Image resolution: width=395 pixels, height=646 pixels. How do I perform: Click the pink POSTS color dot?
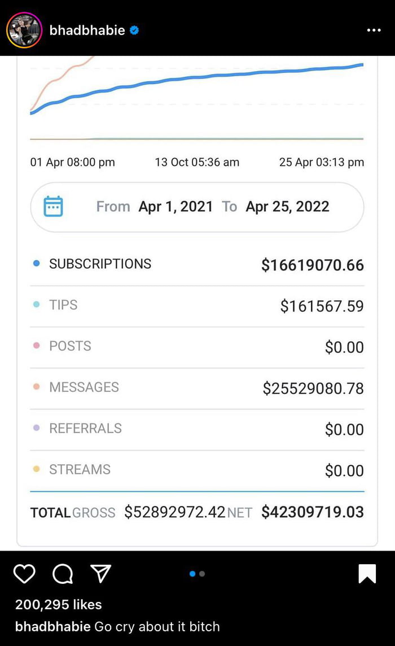pos(36,345)
